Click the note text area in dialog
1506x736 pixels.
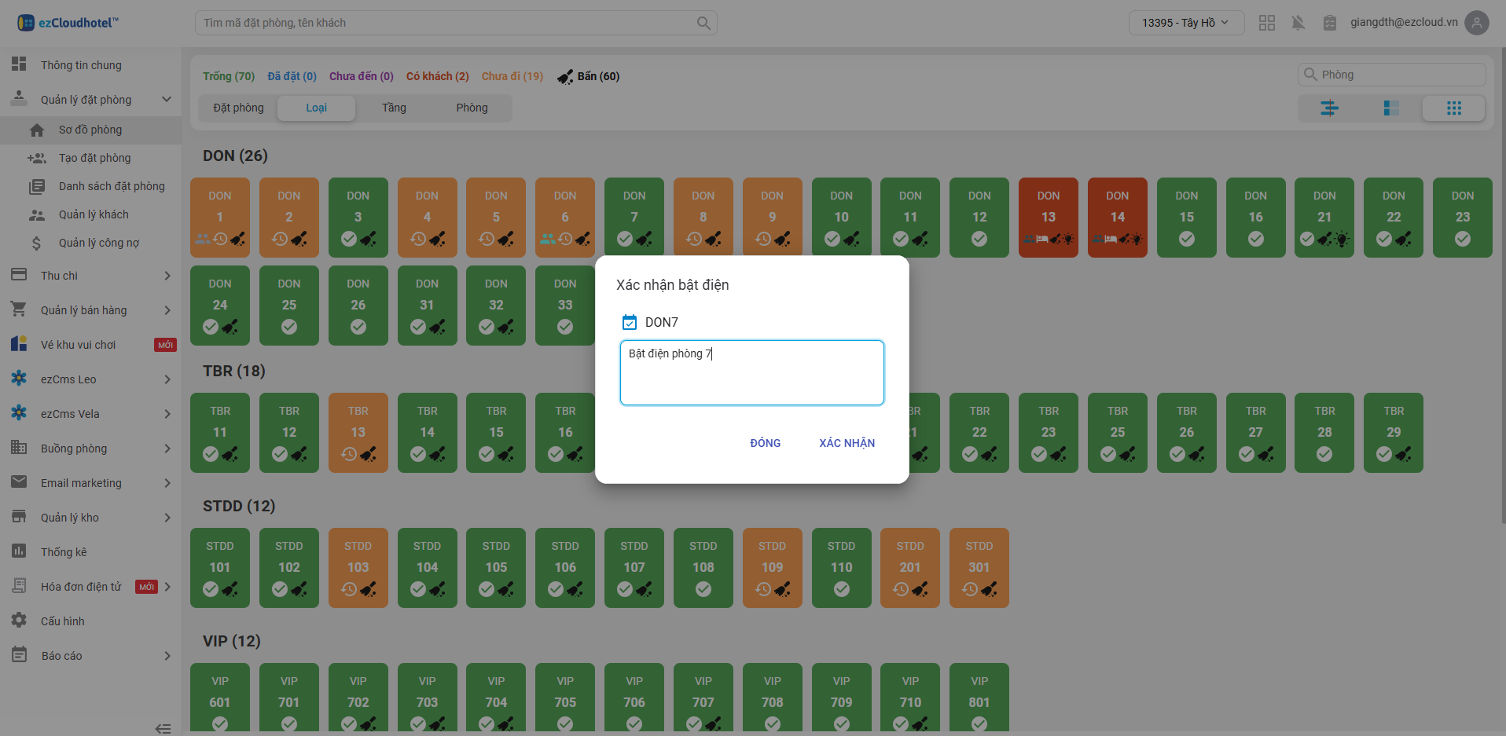(x=751, y=373)
